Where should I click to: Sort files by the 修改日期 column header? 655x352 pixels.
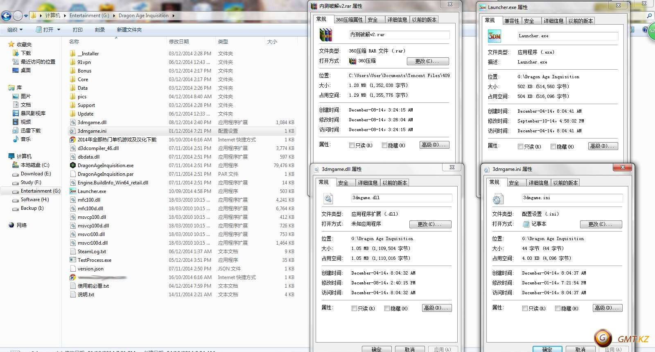click(190, 42)
